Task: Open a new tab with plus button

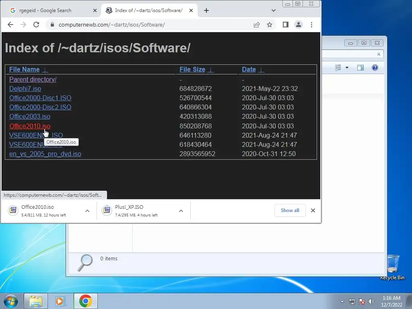Action: (206, 10)
